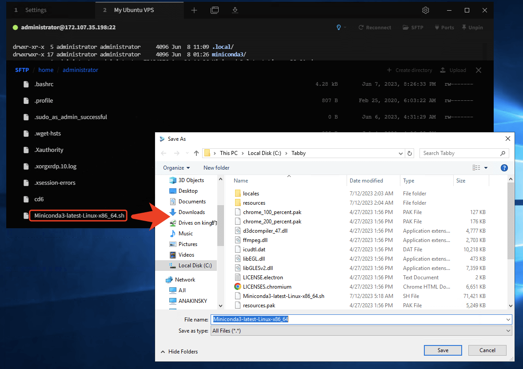Select Music in navigation pane

[x=185, y=234]
